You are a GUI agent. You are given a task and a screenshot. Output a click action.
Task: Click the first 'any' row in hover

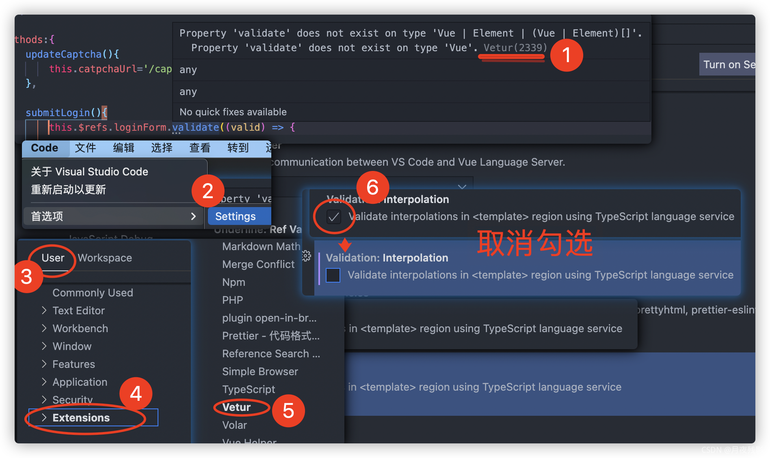click(x=411, y=70)
